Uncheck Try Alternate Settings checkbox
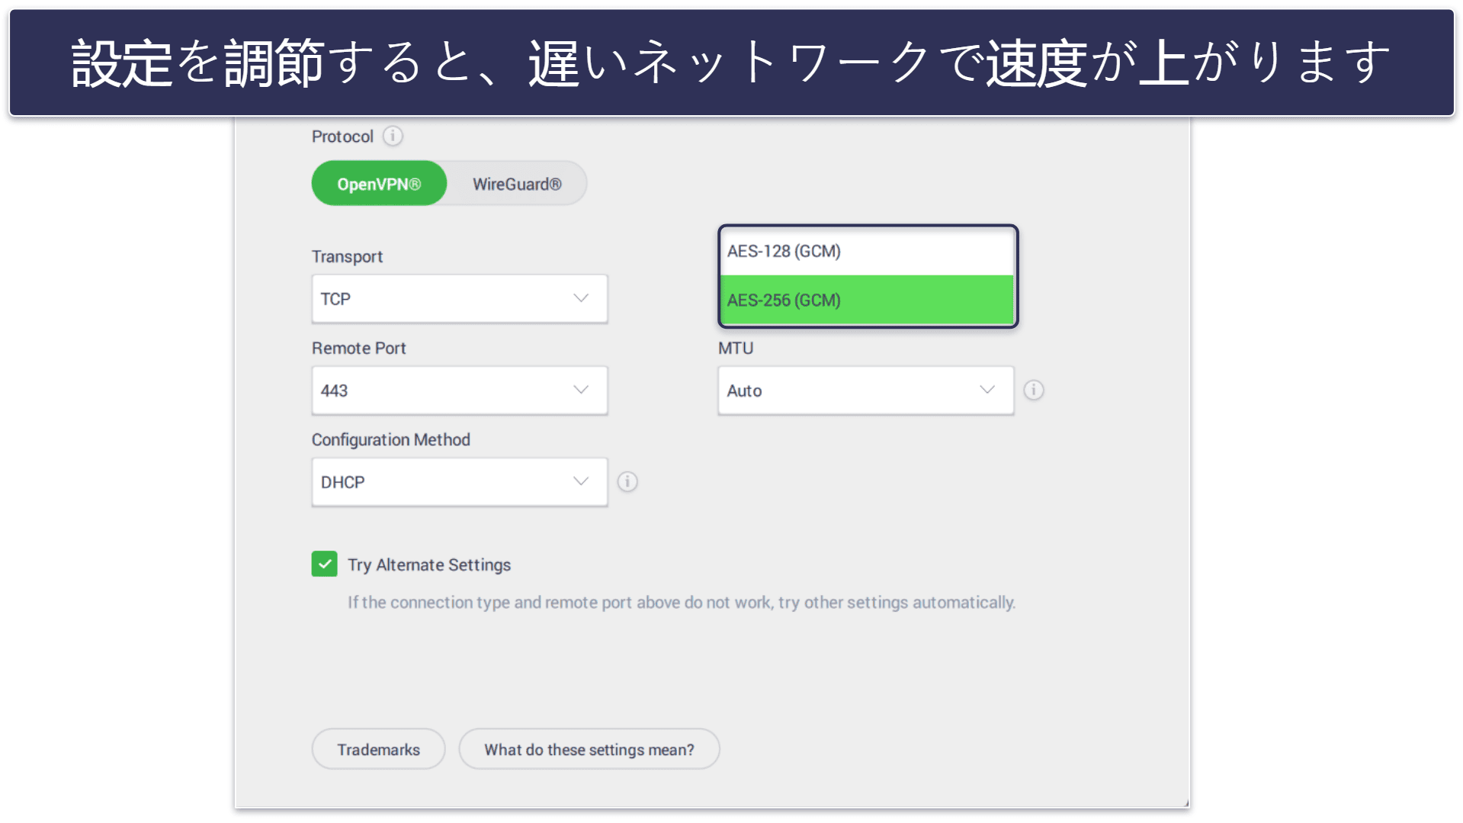Viewport: 1463px width, 823px height. [325, 564]
